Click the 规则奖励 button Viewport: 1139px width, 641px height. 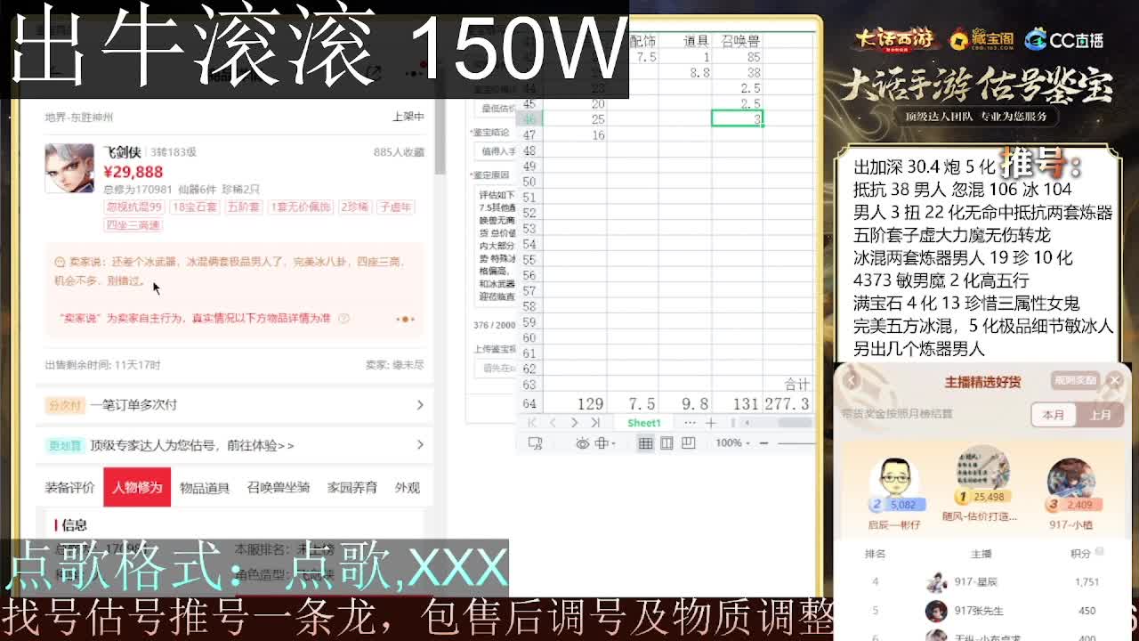click(1074, 381)
